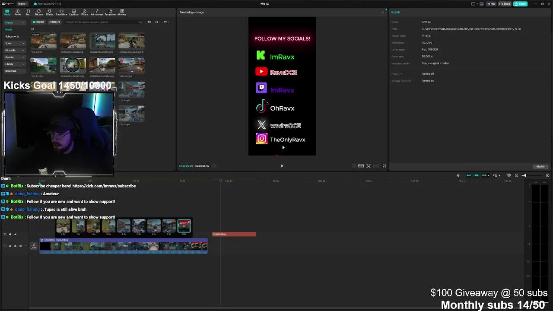Lock the text track
The width and height of the screenshot is (553, 311).
[10, 235]
